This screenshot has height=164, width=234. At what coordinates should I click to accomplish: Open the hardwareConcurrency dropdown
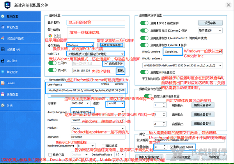click(86, 146)
